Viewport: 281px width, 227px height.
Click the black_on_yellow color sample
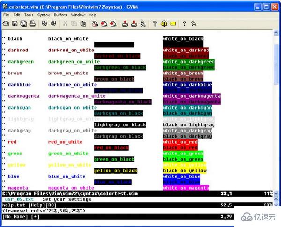(x=185, y=170)
